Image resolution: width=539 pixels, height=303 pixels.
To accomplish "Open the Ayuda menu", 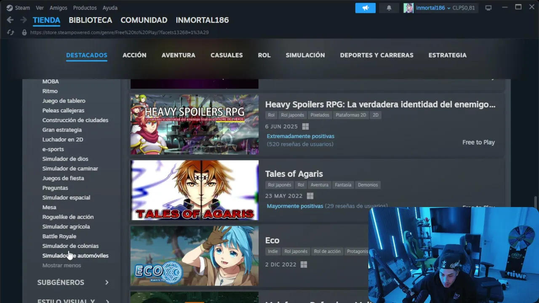I will (110, 8).
